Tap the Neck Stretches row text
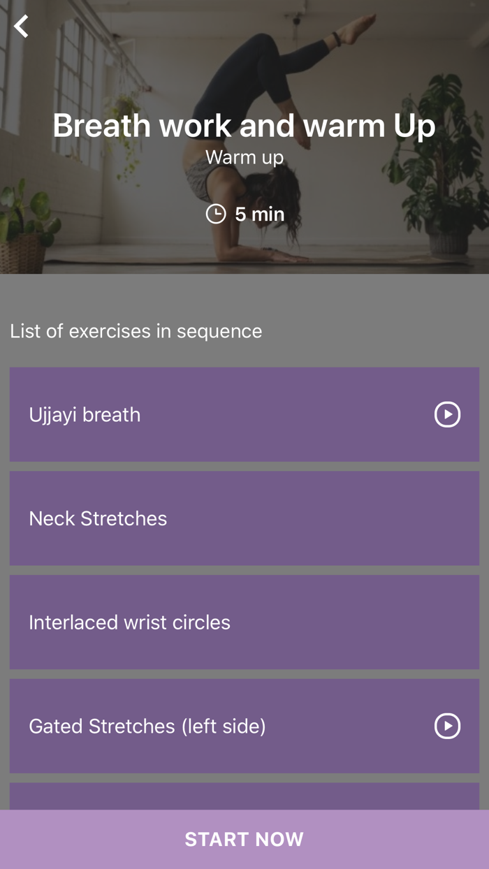The image size is (489, 869). [x=97, y=518]
